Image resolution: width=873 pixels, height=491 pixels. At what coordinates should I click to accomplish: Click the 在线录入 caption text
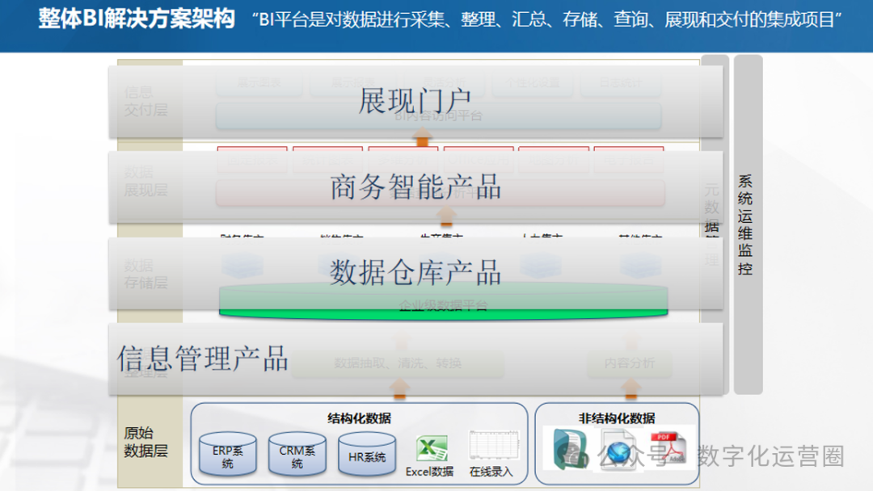tap(491, 472)
